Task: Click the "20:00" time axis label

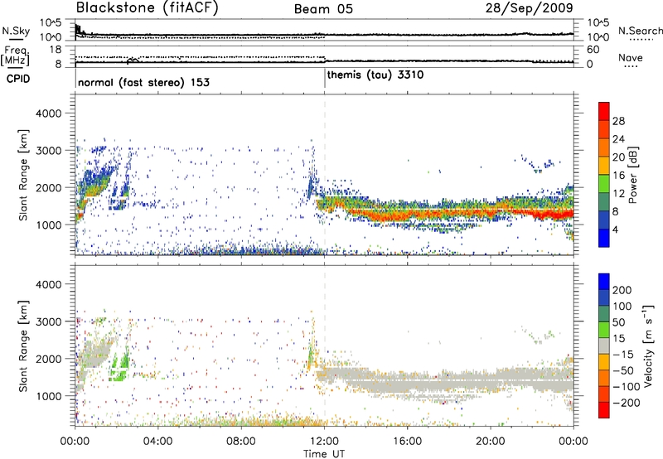Action: click(490, 442)
